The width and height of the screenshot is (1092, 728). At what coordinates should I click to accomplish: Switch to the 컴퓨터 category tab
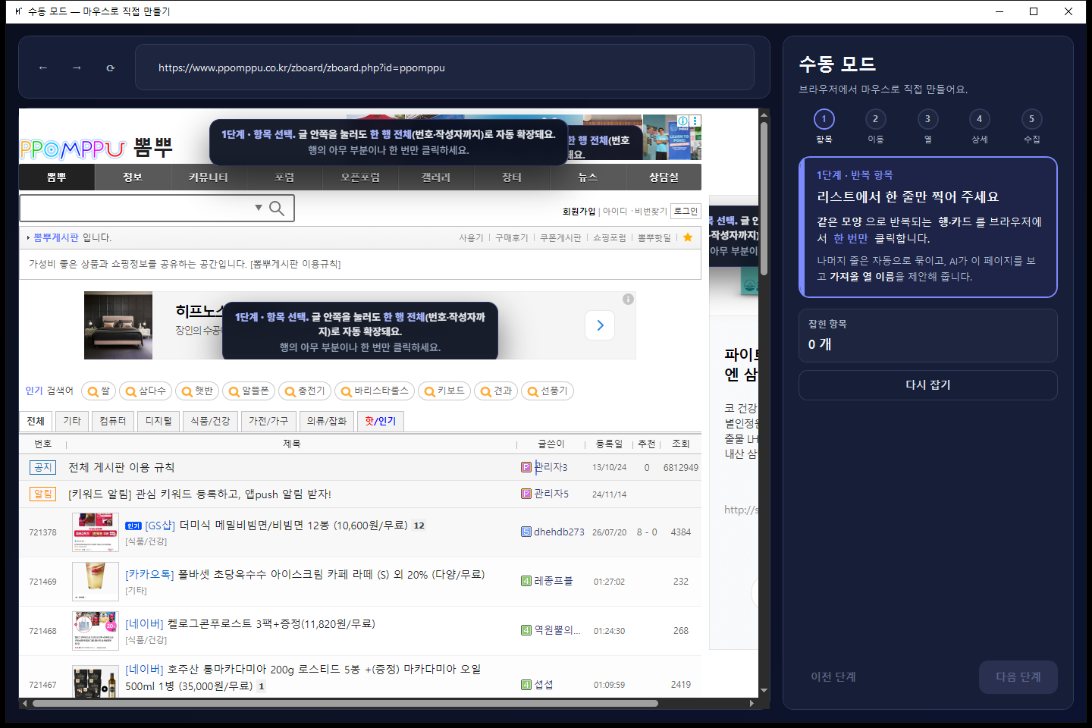(113, 422)
